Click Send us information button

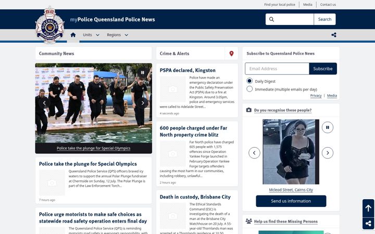(x=291, y=201)
